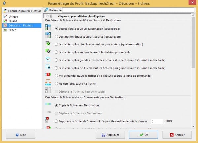The image size is (198, 143).
Task: Select Destination écrase toujours Source radio option
Action: pyautogui.click(x=56, y=36)
